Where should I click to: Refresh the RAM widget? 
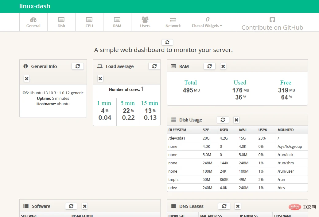tap(210, 66)
